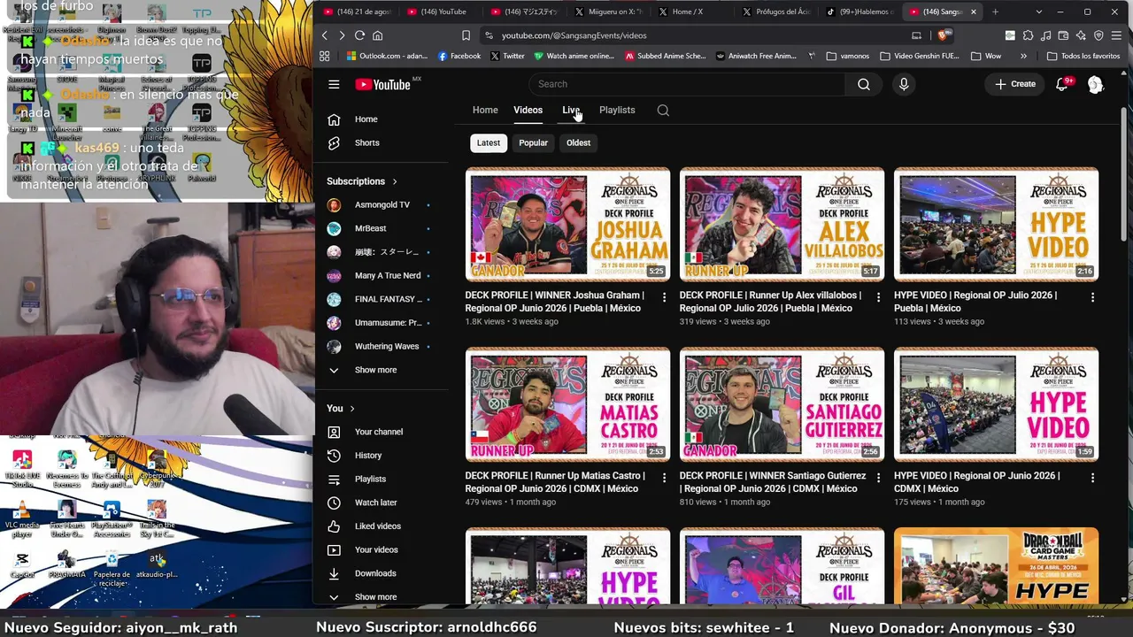Screen dimensions: 1133x637
Task: Open the YouTube guide hamburger menu
Action: (x=334, y=84)
